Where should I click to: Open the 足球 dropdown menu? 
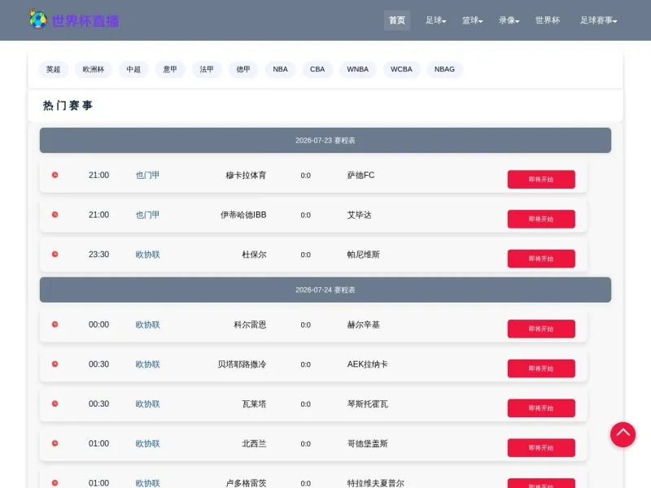[436, 20]
